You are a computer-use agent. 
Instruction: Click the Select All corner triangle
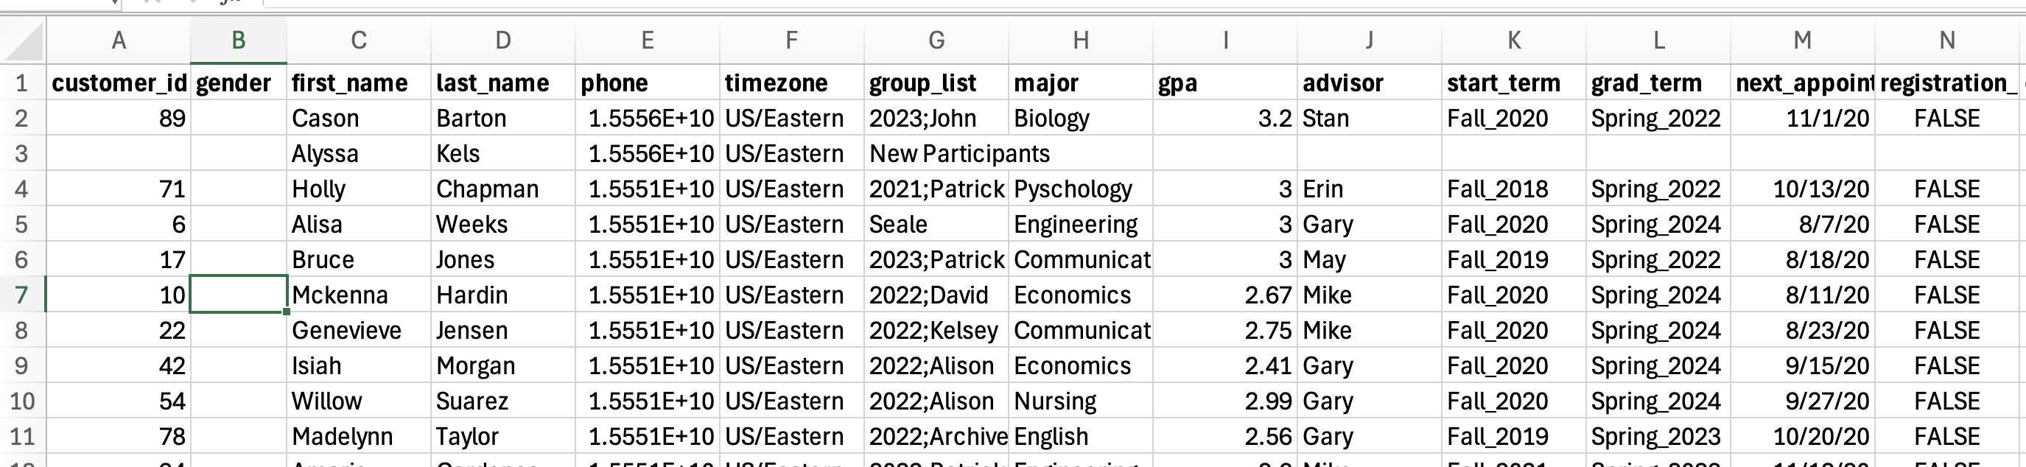[x=24, y=42]
